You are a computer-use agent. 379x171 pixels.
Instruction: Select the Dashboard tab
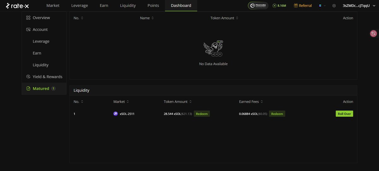coord(181,5)
